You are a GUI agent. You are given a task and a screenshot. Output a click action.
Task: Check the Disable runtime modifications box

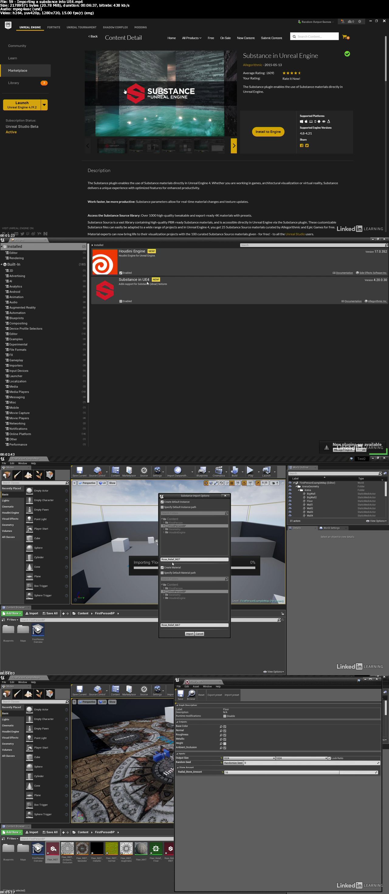click(225, 716)
